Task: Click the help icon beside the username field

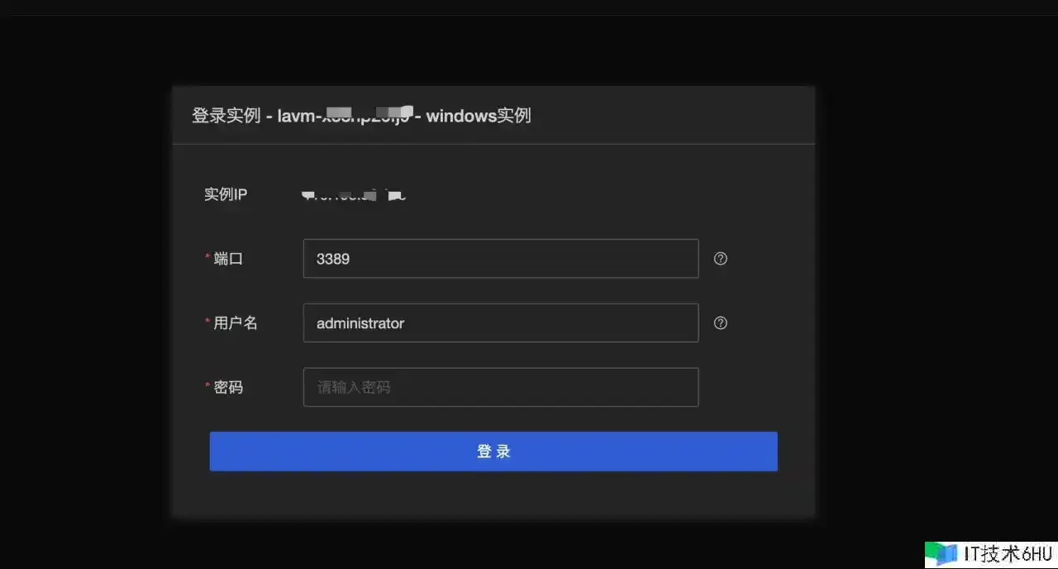Action: (720, 323)
